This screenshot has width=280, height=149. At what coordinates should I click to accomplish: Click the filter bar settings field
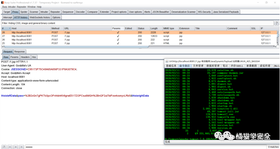pyautogui.click(x=137, y=23)
